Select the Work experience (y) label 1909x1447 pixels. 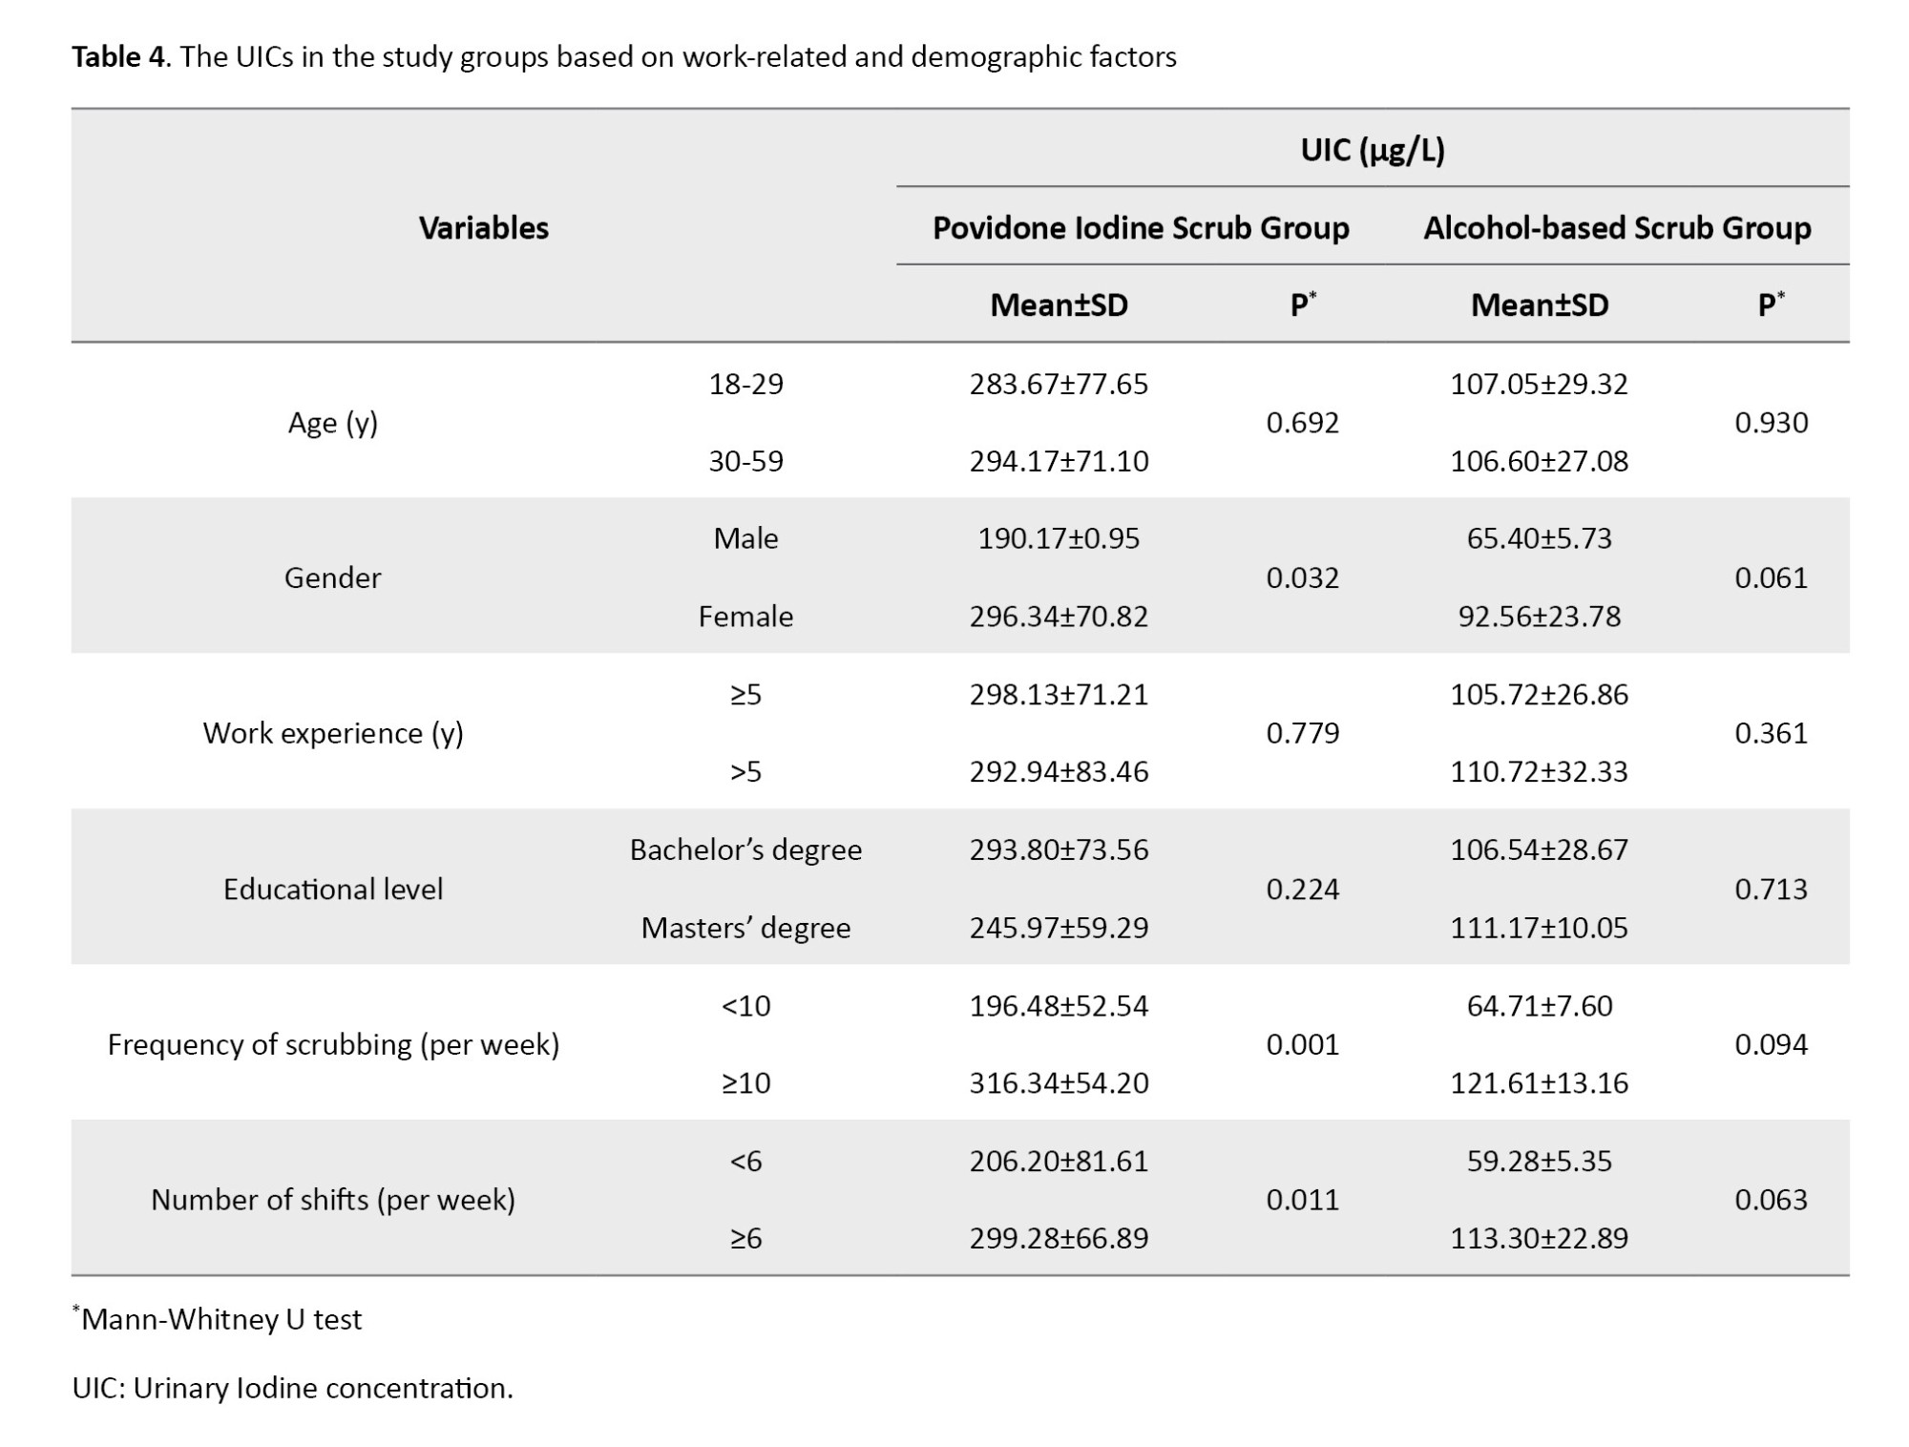(332, 733)
